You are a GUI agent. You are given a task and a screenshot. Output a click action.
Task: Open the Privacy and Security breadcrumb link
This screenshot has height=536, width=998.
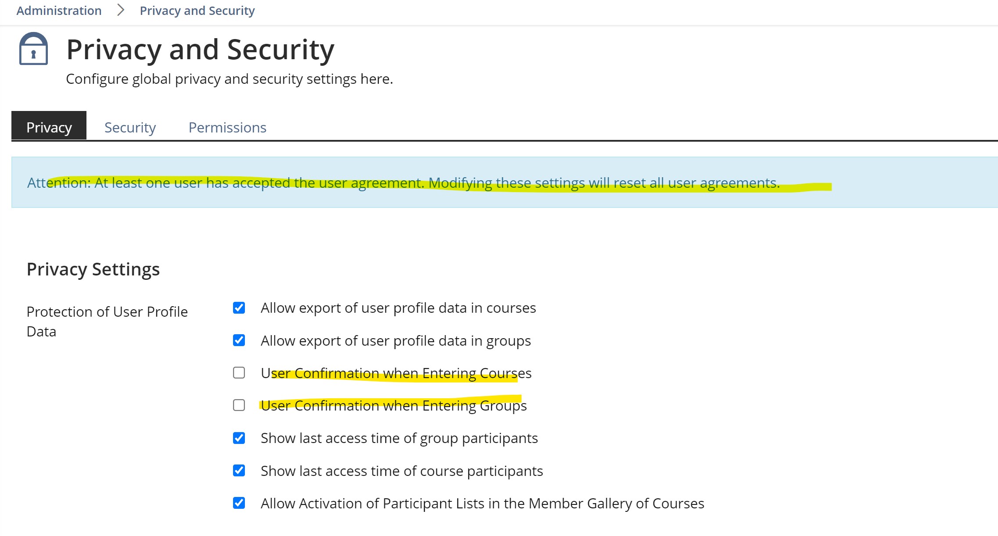pos(197,11)
